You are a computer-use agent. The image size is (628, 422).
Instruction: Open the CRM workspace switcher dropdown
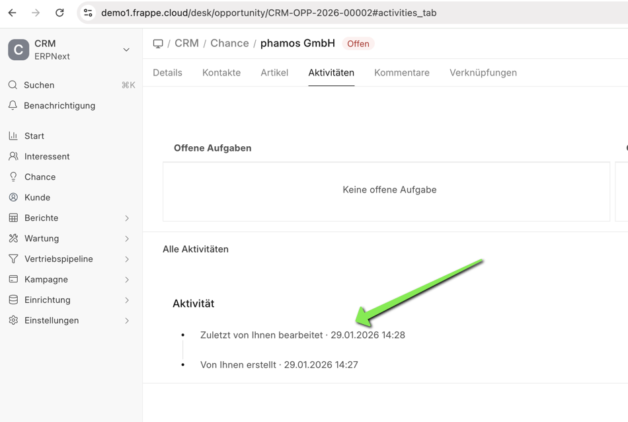click(126, 50)
